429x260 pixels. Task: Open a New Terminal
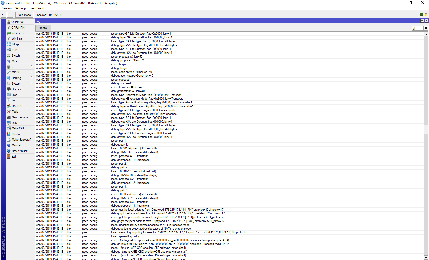pos(20,117)
